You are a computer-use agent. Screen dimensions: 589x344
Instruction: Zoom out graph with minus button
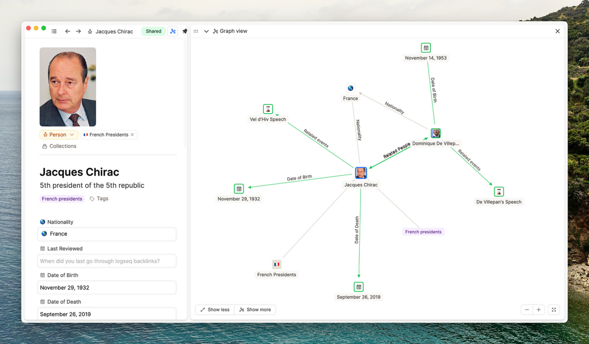(527, 310)
